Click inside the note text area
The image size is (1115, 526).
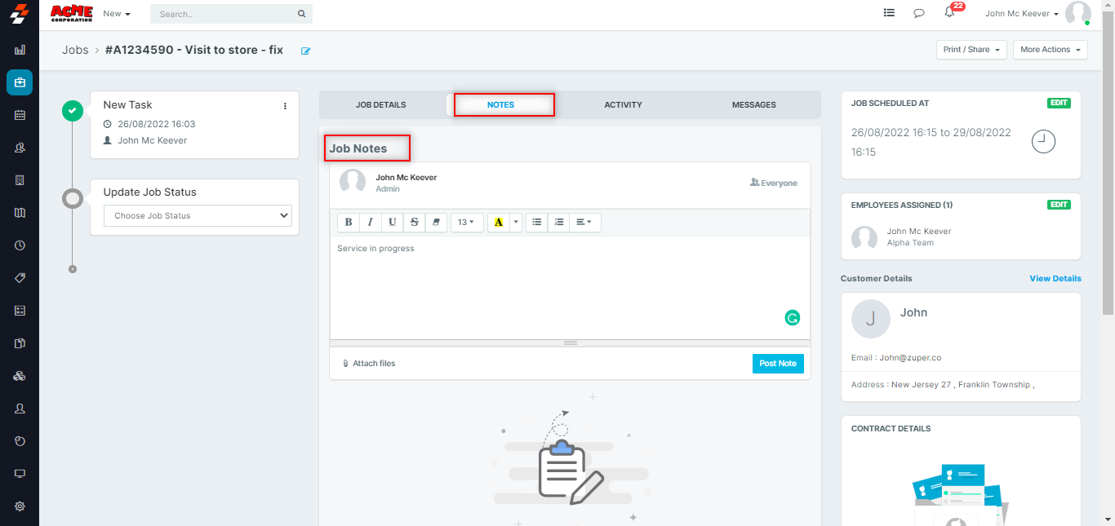[570, 287]
